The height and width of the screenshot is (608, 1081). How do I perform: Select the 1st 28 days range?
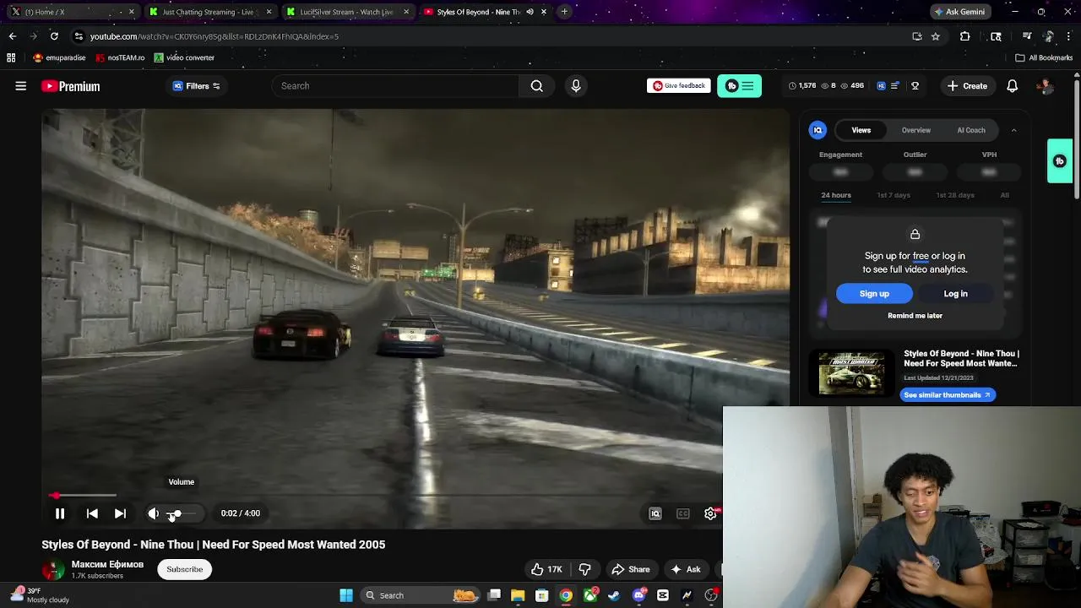pos(954,195)
